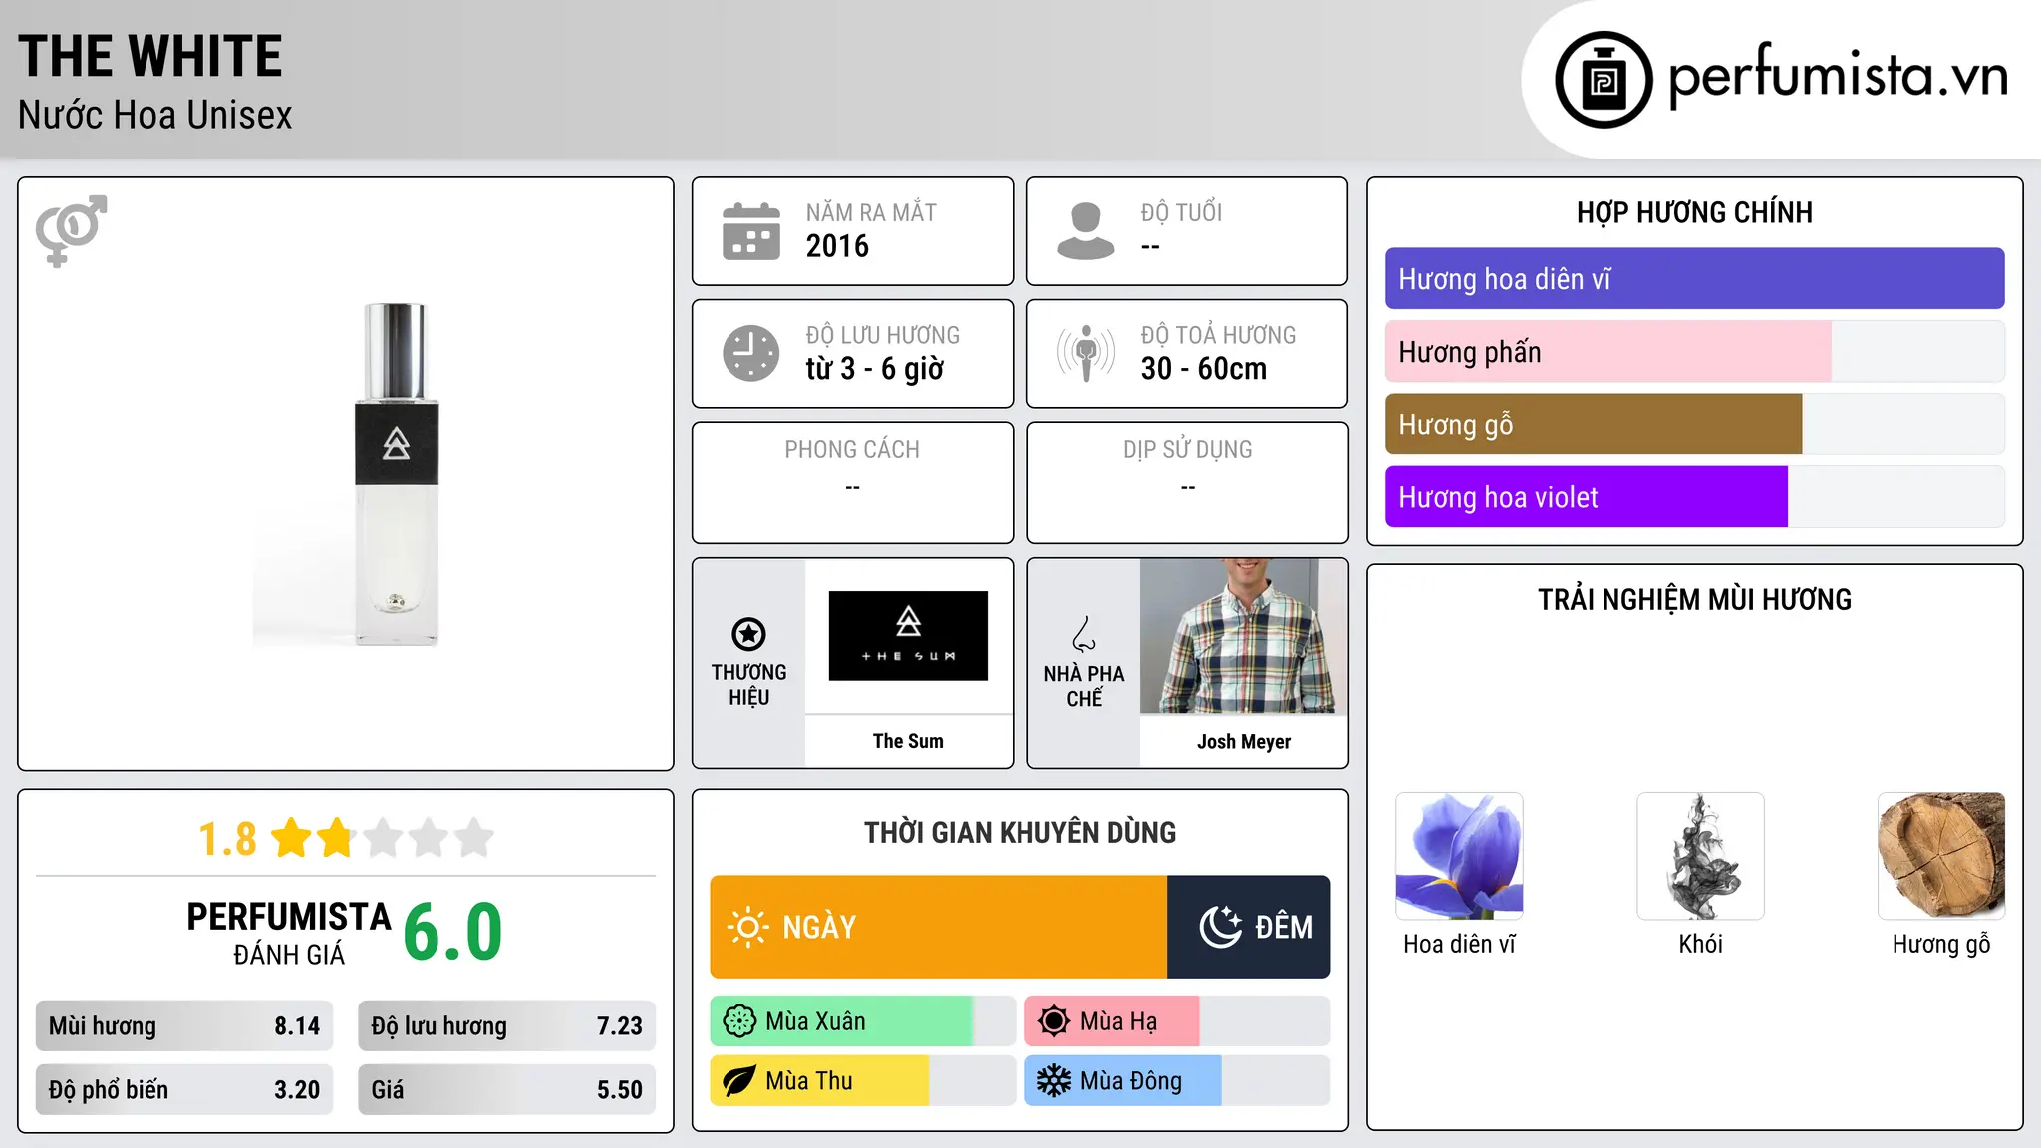Click the Josh Meyer perfumer photo

click(1244, 636)
